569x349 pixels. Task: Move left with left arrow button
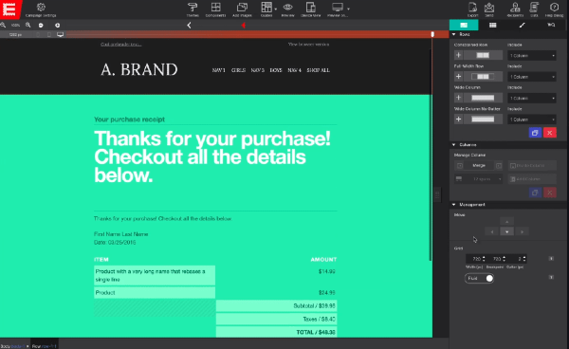492,231
